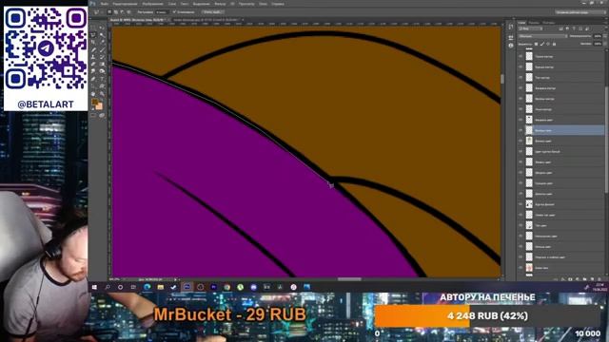This screenshot has height=342, width=609.
Task: Open the workspace switcher dropdown at top right
Action: coord(580,12)
